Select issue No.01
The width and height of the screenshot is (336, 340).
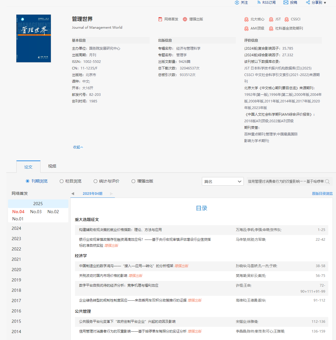click(18, 219)
